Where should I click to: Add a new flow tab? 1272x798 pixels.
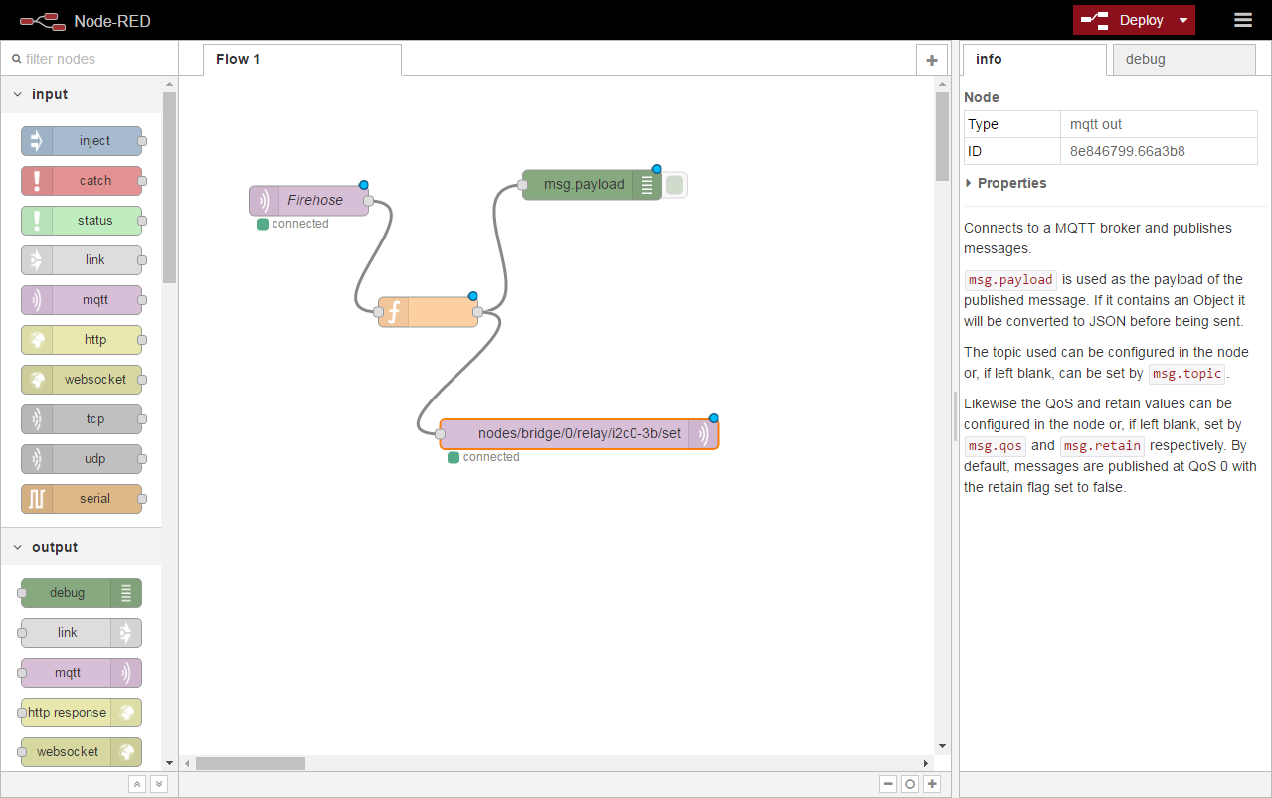(x=932, y=60)
